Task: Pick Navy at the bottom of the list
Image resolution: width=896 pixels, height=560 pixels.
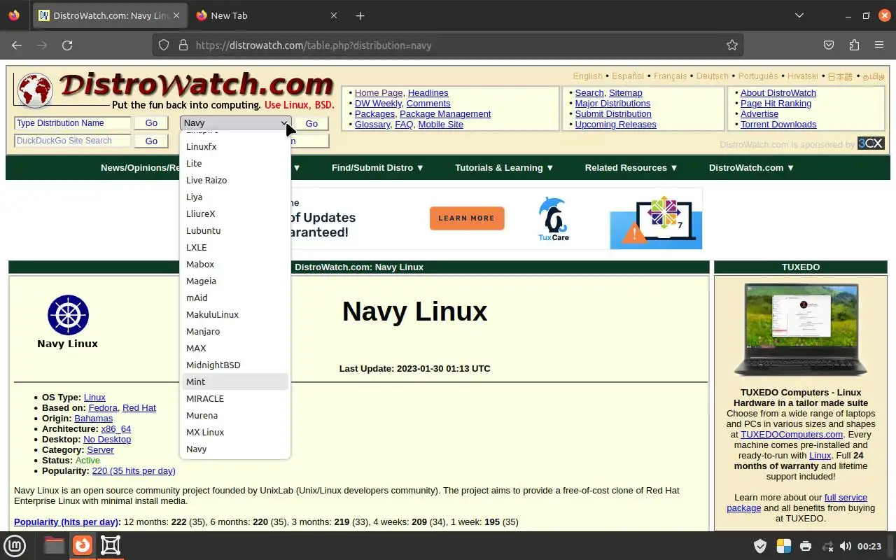Action: [x=235, y=449]
